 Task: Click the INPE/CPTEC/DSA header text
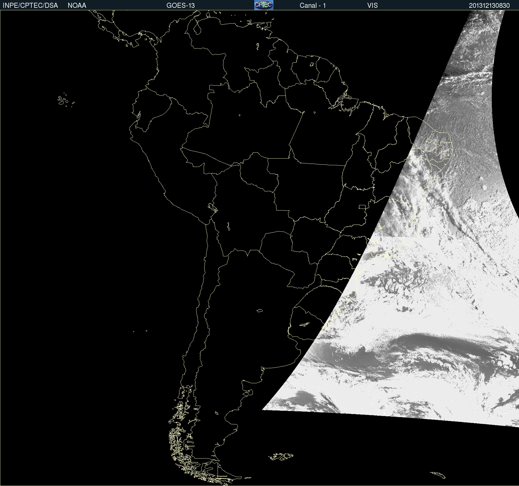[x=30, y=6]
